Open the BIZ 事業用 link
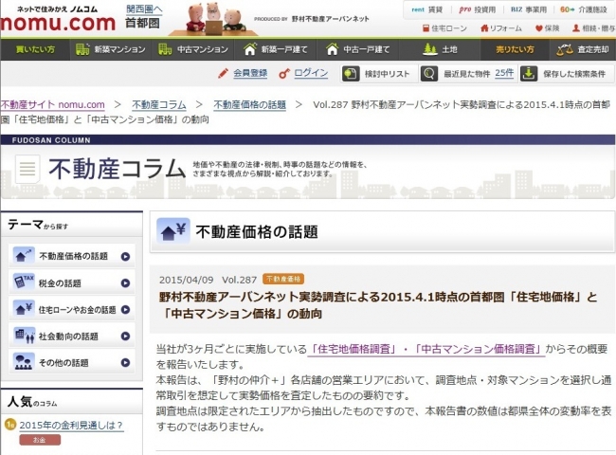 529,9
